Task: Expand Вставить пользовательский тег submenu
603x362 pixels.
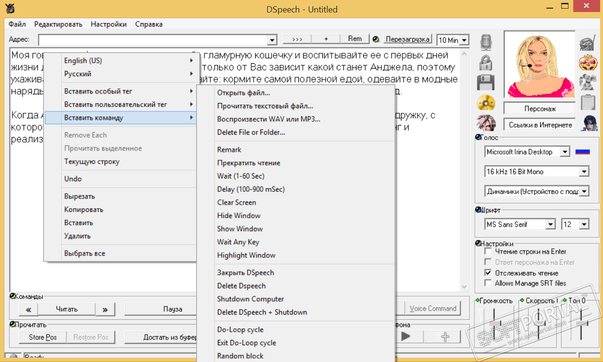Action: coord(120,105)
